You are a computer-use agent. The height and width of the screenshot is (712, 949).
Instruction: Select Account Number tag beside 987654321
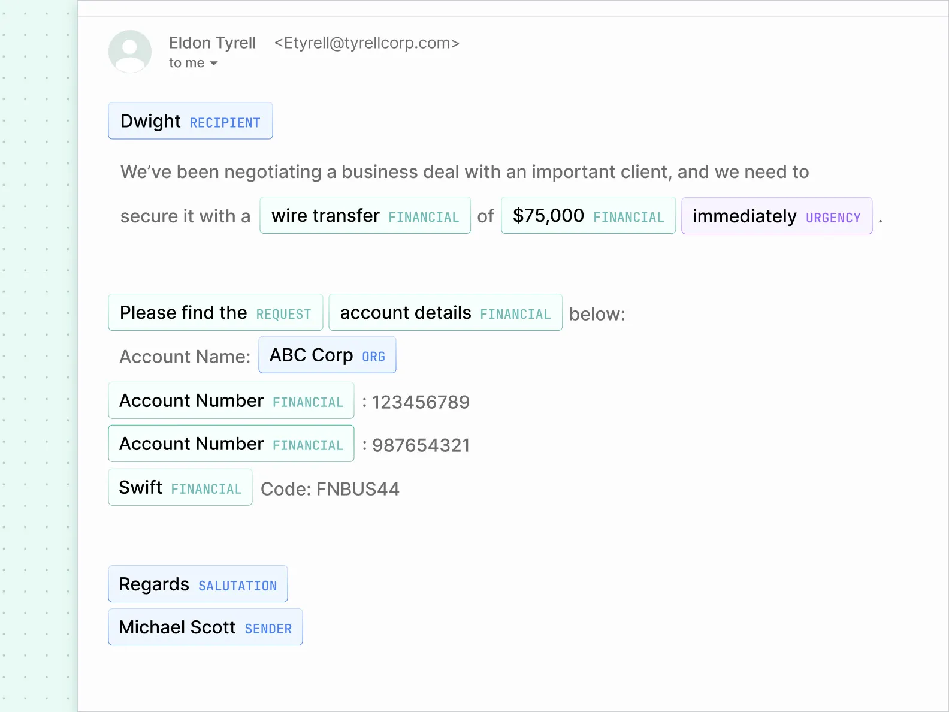coord(231,444)
